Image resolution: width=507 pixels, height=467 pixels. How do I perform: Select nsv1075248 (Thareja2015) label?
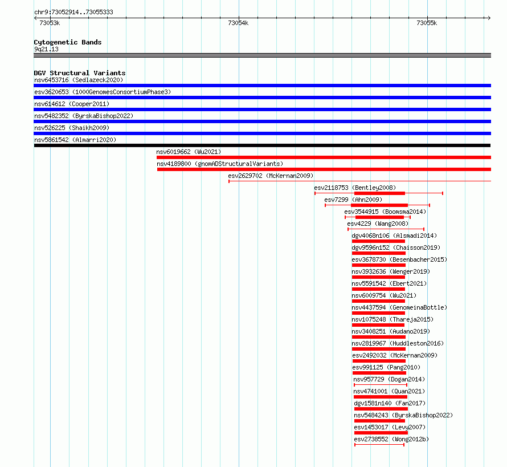pos(392,319)
